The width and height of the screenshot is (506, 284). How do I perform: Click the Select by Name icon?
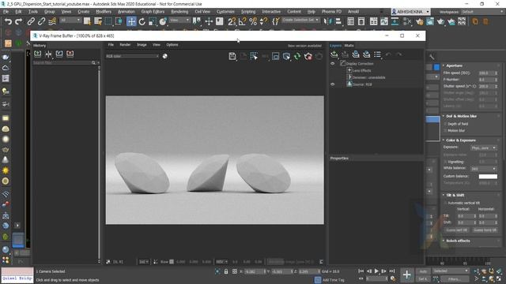pos(98,21)
